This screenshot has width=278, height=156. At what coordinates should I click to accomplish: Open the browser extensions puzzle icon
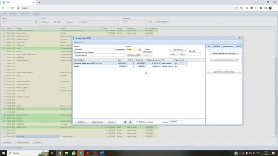click(261, 8)
